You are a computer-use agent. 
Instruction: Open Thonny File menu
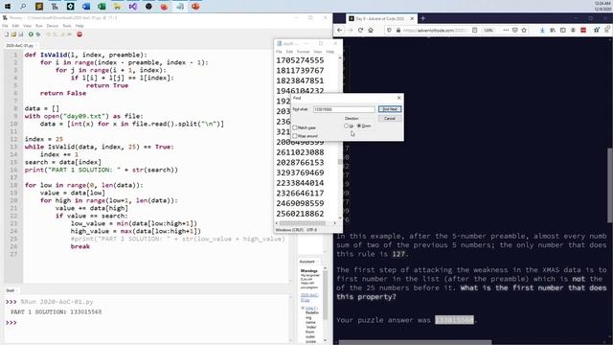(x=5, y=26)
